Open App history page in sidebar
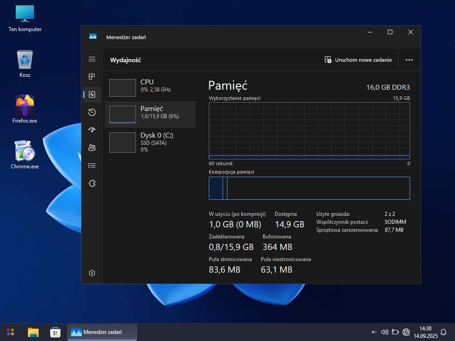Screen dimensions: 455x341 [92, 112]
